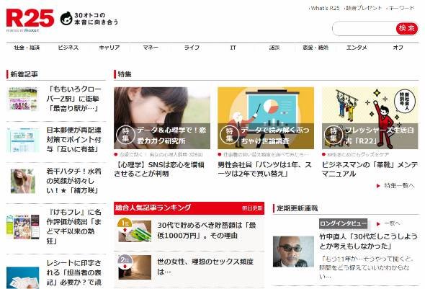Select the ビジネス category
Image resolution: width=425 pixels, height=289 pixels.
(x=68, y=48)
